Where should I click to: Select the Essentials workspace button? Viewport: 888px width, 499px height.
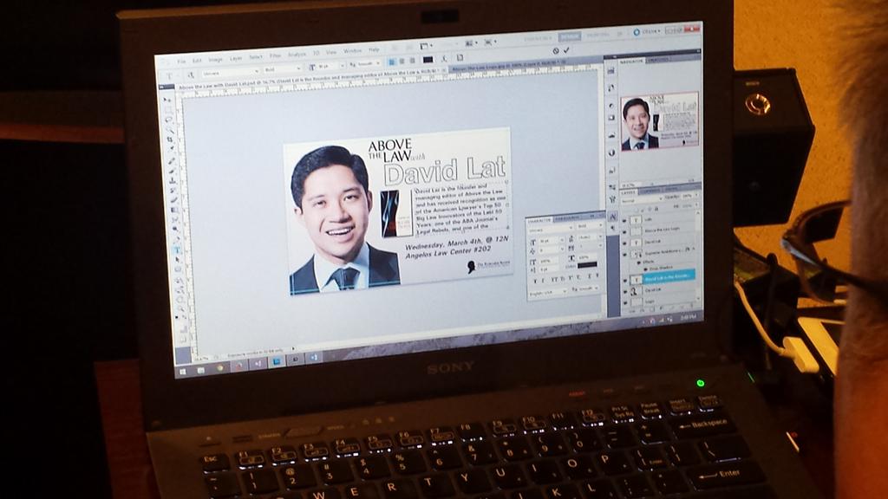[x=537, y=38]
